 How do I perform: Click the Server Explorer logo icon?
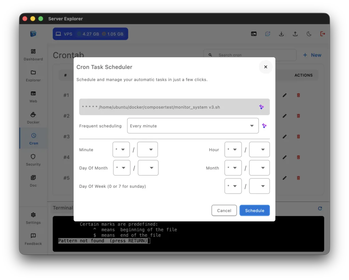coord(33,34)
